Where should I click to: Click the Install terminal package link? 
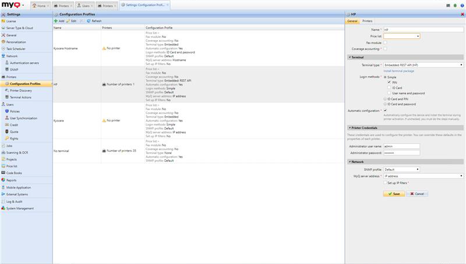click(398, 71)
